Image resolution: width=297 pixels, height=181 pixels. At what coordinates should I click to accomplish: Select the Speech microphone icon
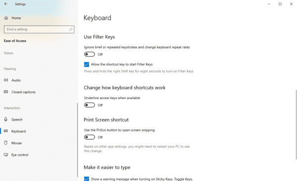pos(6,119)
